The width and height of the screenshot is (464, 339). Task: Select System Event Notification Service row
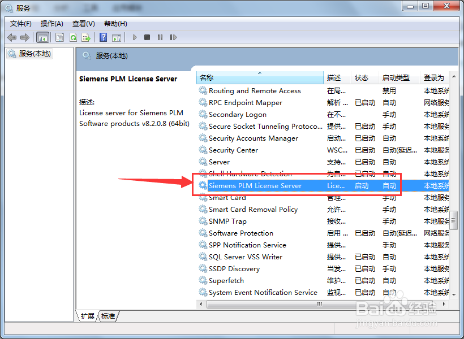click(x=323, y=293)
